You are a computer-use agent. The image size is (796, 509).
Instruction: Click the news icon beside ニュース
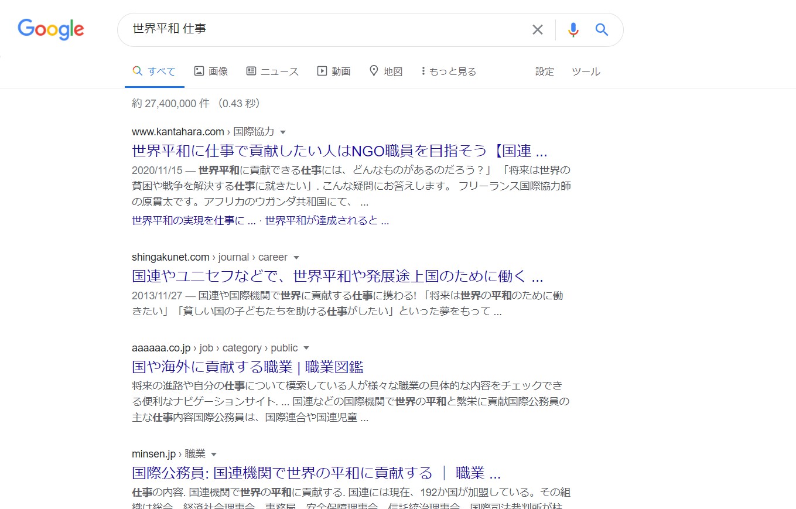(x=252, y=70)
